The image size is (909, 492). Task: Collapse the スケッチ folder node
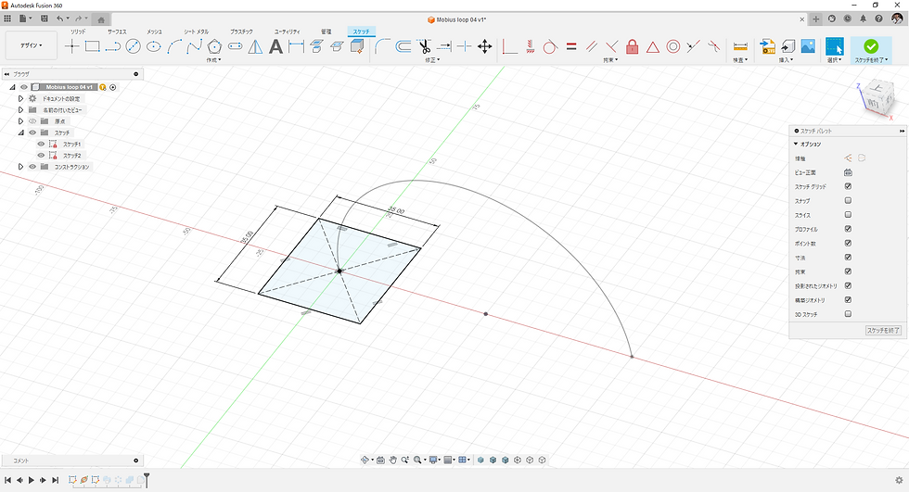[20, 132]
